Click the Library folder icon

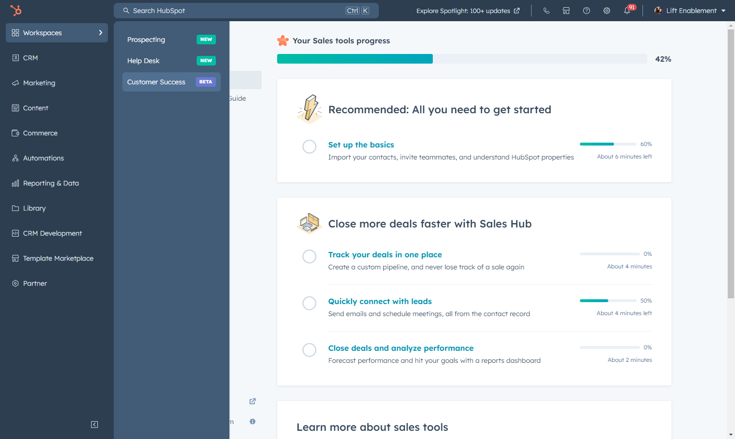point(15,208)
